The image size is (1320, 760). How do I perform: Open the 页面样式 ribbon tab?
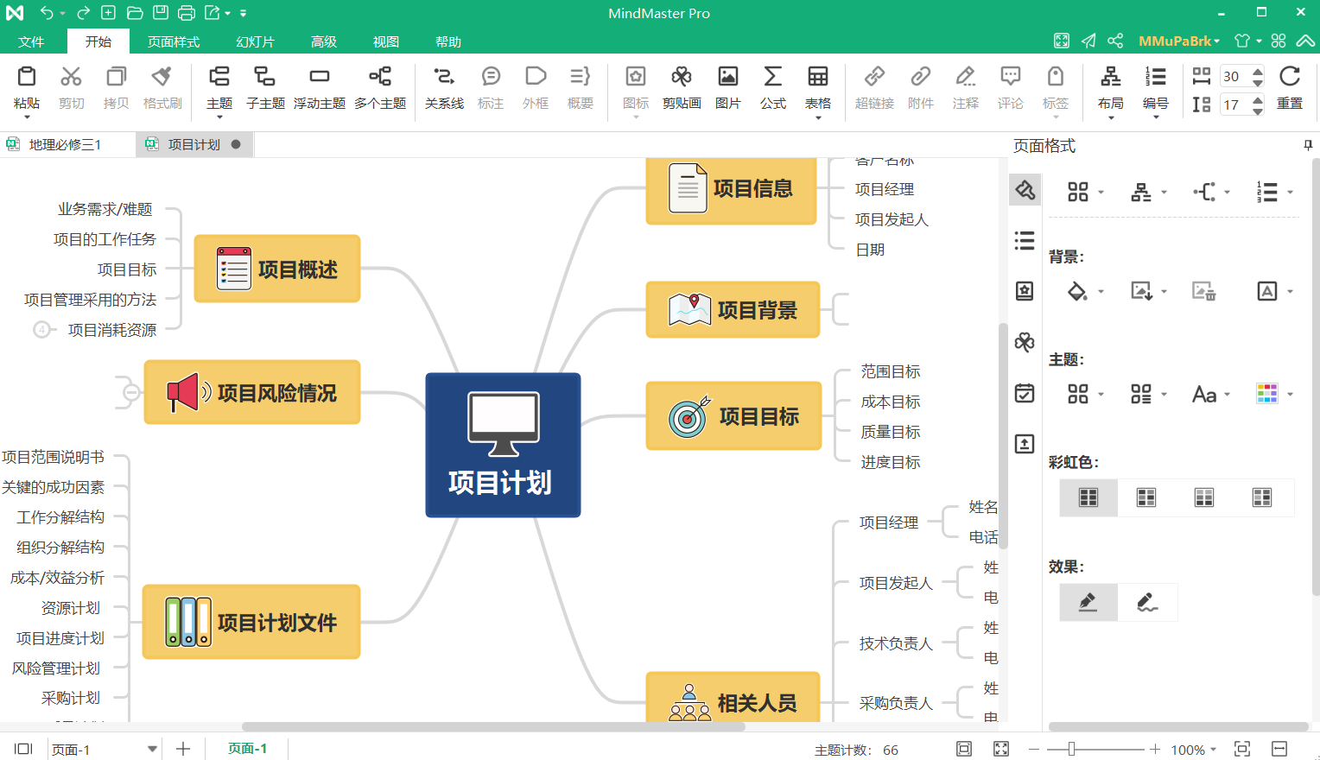coord(174,41)
